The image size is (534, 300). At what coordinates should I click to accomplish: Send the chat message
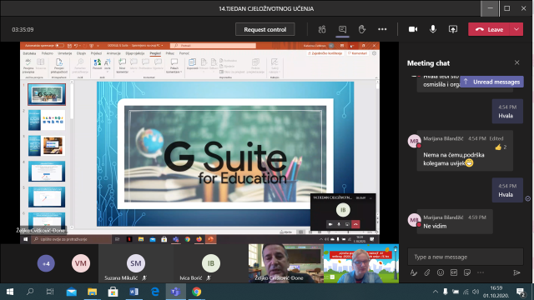click(516, 272)
